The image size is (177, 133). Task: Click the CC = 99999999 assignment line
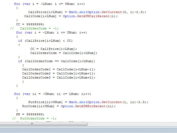pyautogui.click(x=28, y=24)
